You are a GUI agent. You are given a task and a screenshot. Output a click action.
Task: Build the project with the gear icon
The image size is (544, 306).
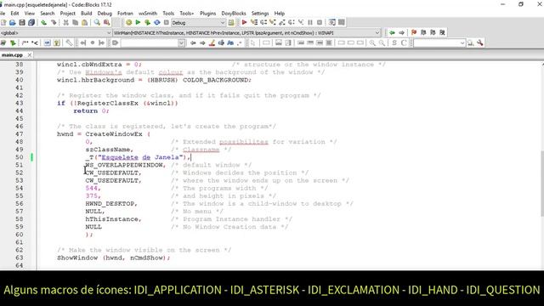pos(128,23)
